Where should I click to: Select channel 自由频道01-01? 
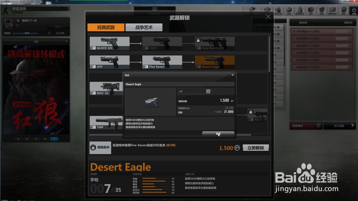point(322,39)
